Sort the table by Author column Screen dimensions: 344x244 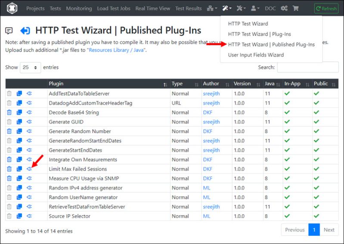click(x=217, y=84)
